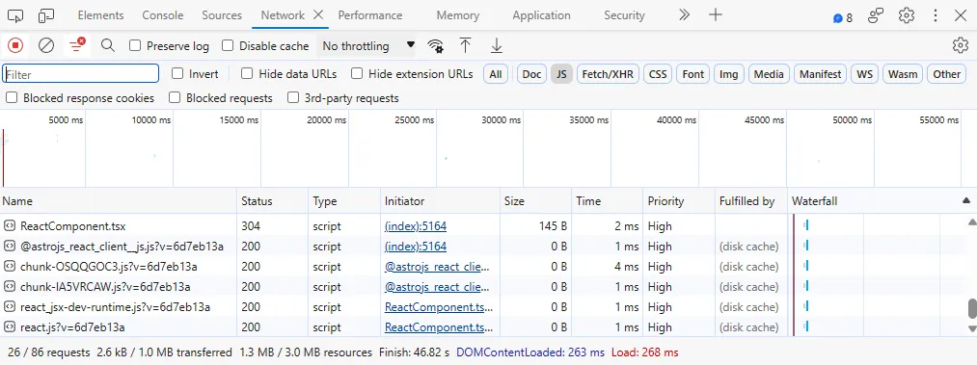Click the script icon beside chunk-OSQQGOC3.js
The image size is (977, 365).
click(10, 266)
